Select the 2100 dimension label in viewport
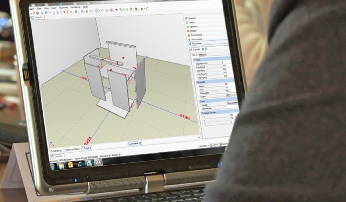This screenshot has width=346, height=202. (185, 117)
